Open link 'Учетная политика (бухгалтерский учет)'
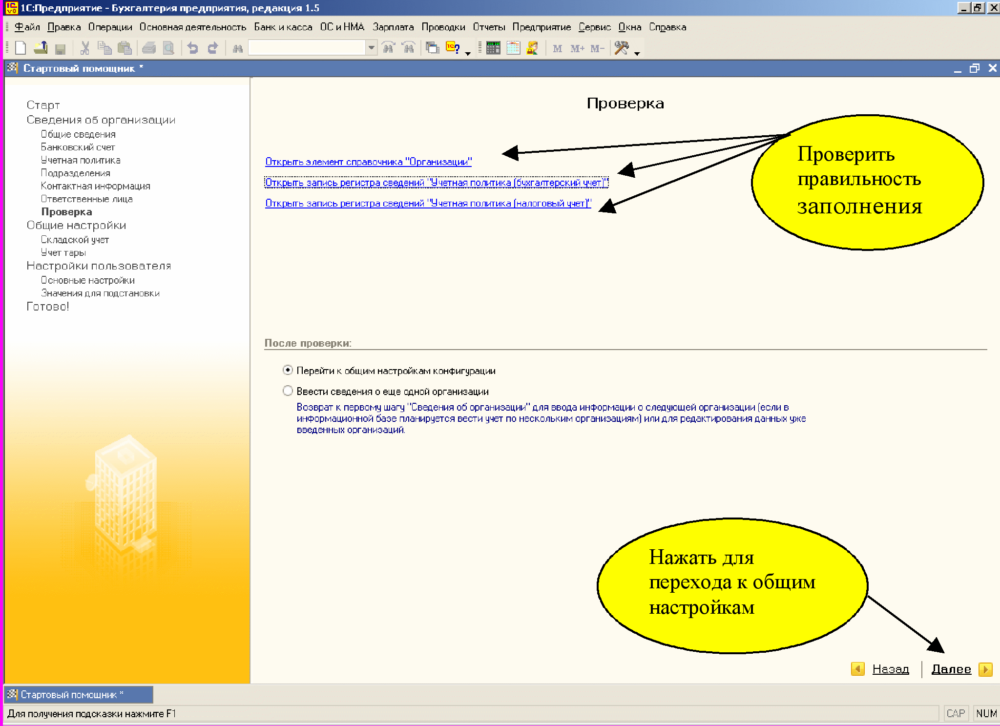This screenshot has width=1000, height=726. click(x=437, y=183)
